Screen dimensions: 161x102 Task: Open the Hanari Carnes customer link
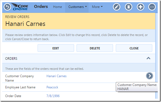pyautogui.click(x=56, y=76)
